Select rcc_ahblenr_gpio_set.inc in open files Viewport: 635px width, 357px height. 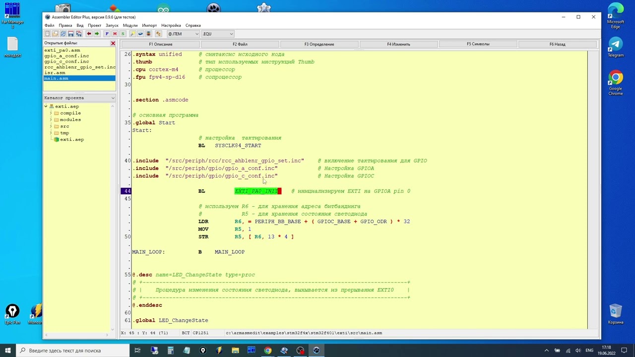79,67
